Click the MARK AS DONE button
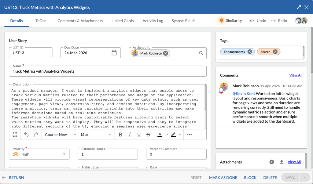 click(223, 177)
